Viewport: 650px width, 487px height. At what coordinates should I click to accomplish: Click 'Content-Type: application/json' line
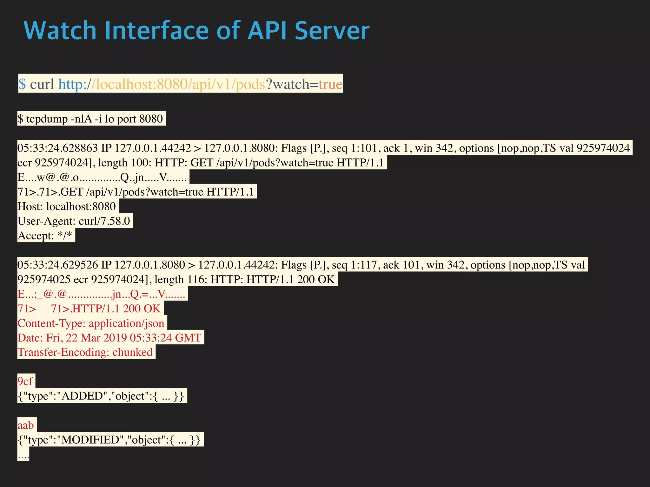point(91,323)
